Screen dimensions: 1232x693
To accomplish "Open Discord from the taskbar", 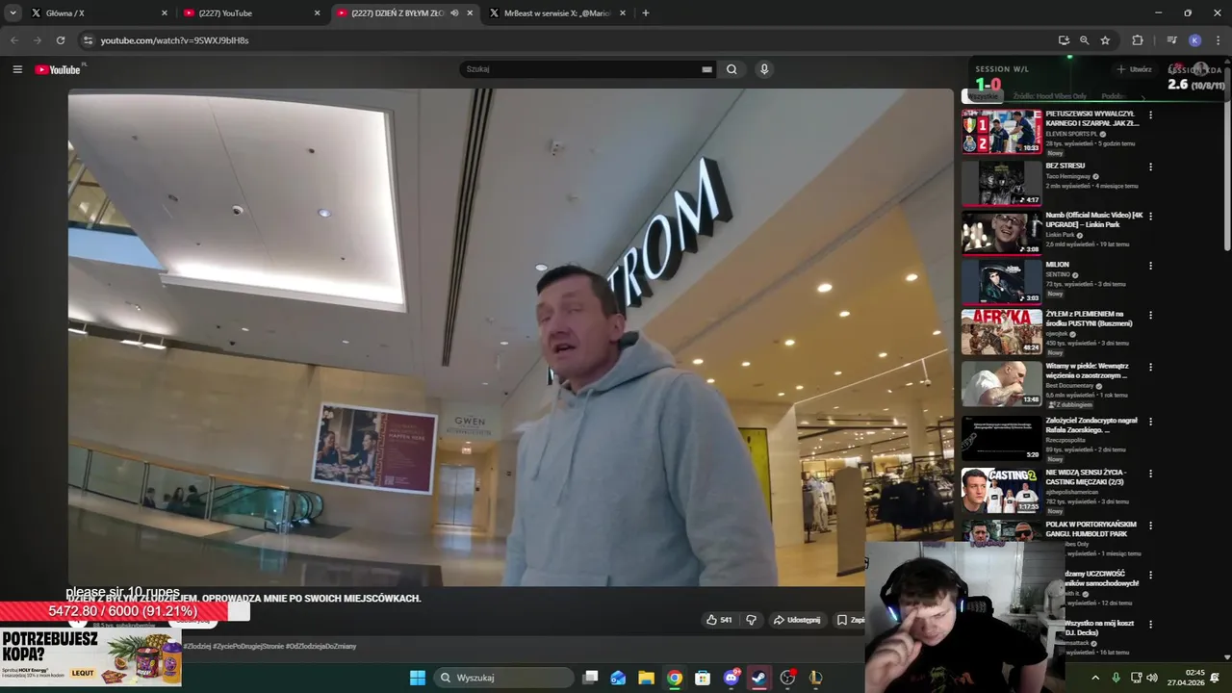I will [x=731, y=678].
